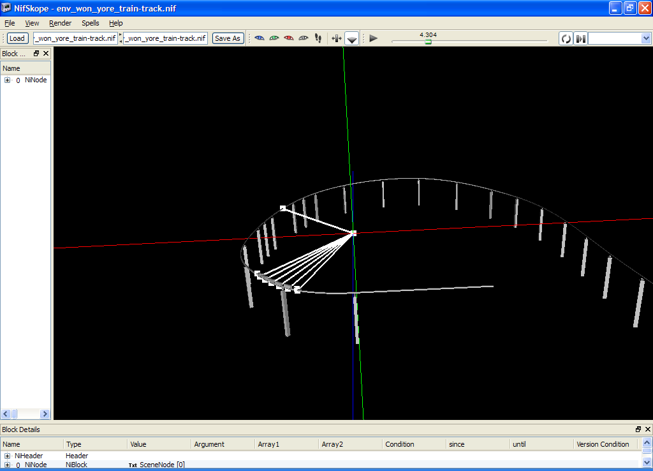The height and width of the screenshot is (471, 653).
Task: Toggle switch-animation button beside loop
Action: click(580, 39)
